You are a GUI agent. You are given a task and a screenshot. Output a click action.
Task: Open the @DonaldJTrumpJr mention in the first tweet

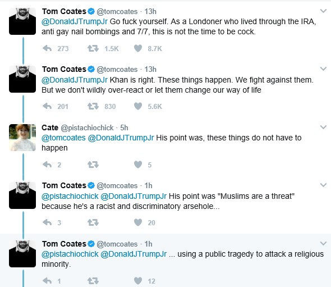[x=75, y=21]
